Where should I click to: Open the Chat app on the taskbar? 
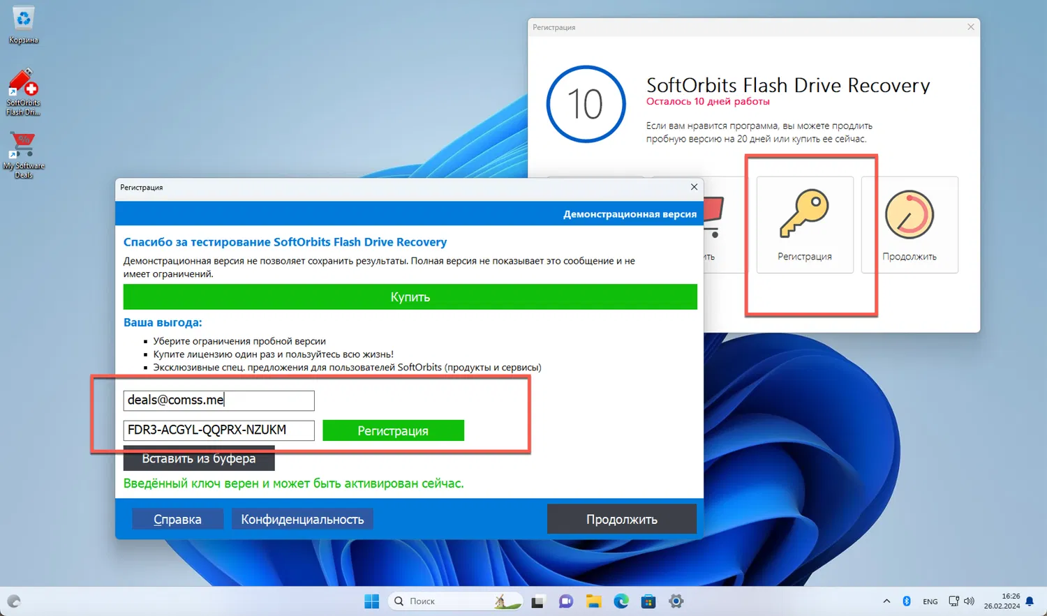(565, 601)
